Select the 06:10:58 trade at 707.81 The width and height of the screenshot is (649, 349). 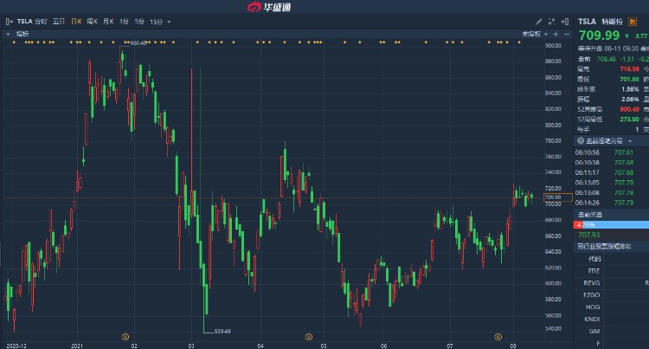[x=612, y=152]
